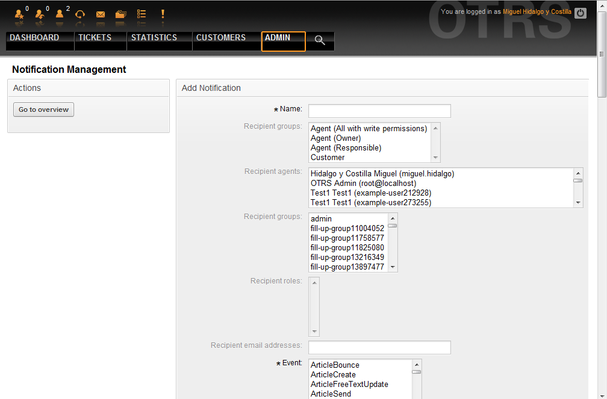
Task: Click the Go to overview button
Action: (x=43, y=110)
